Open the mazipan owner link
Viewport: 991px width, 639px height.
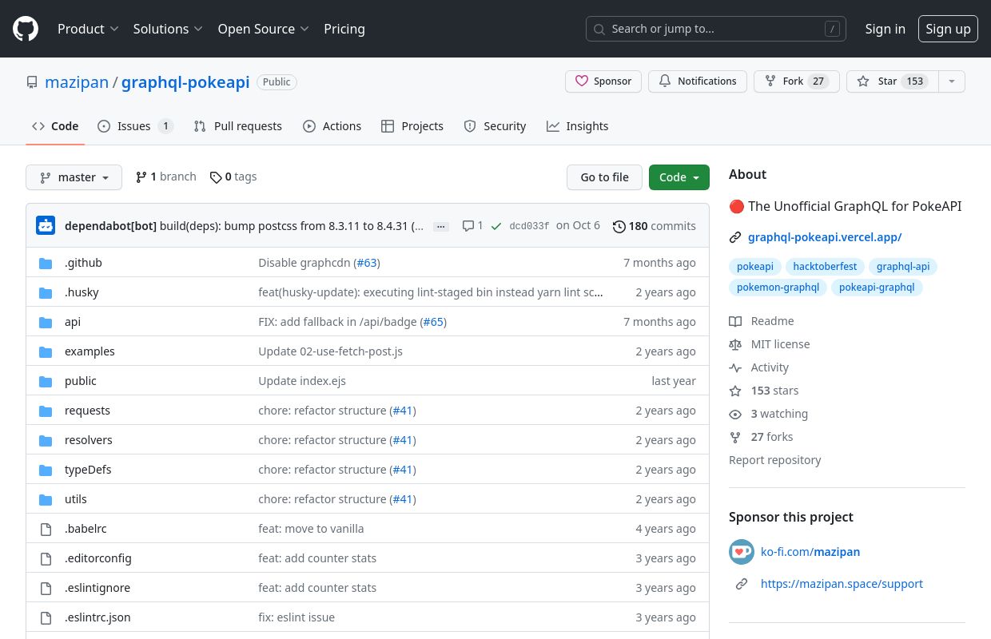pos(77,82)
